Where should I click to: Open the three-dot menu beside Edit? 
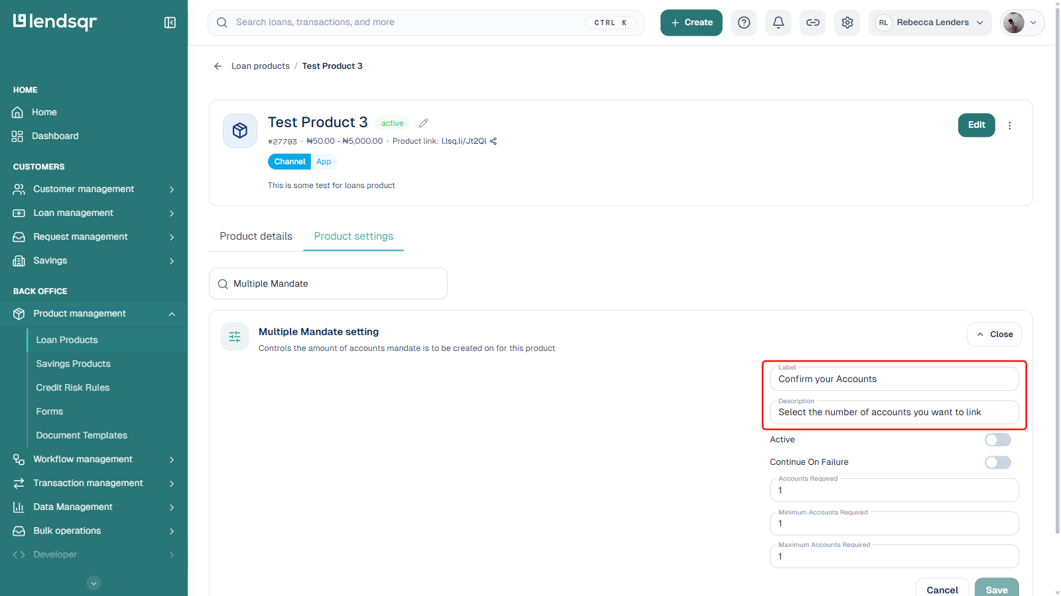click(x=1010, y=126)
